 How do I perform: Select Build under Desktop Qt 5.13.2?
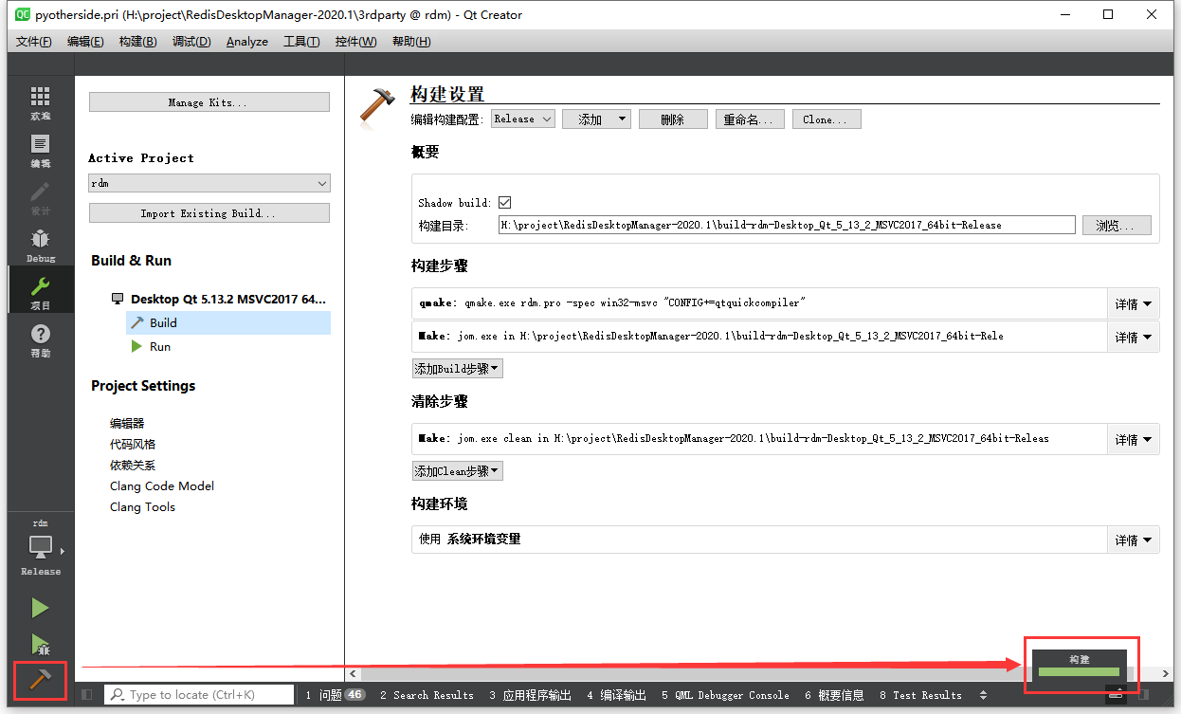tap(161, 322)
